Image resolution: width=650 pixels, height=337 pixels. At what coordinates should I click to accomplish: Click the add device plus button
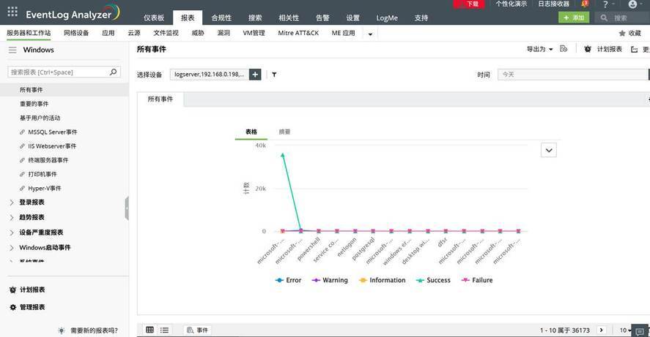[x=255, y=75]
